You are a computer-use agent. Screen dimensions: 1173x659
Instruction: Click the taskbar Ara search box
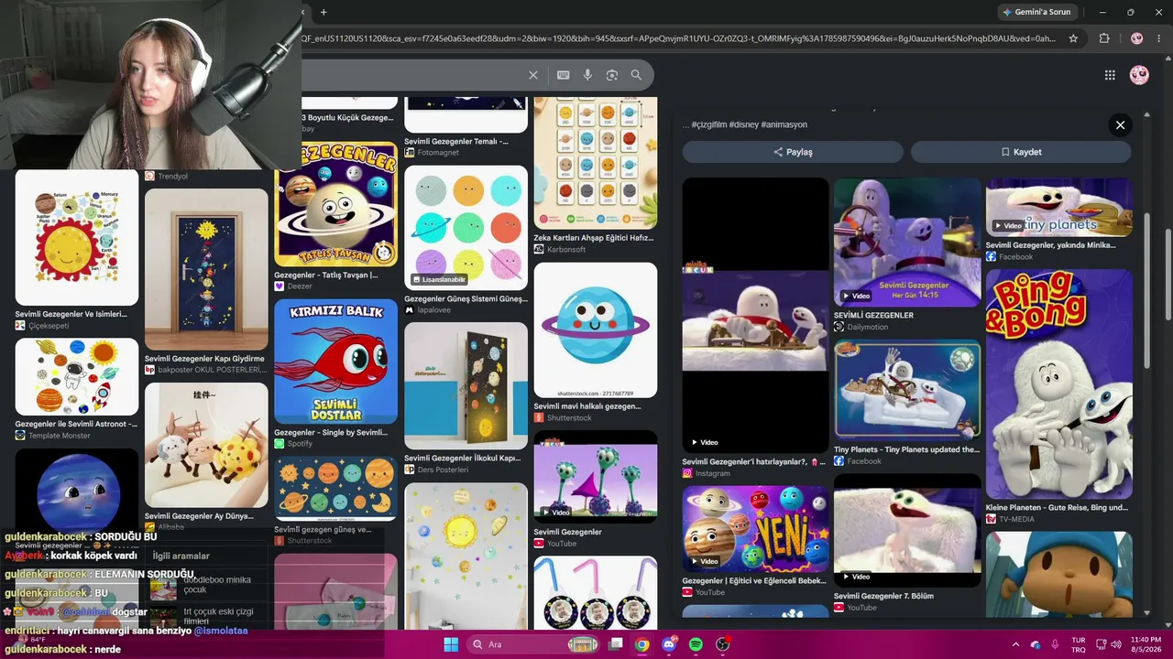(x=534, y=644)
